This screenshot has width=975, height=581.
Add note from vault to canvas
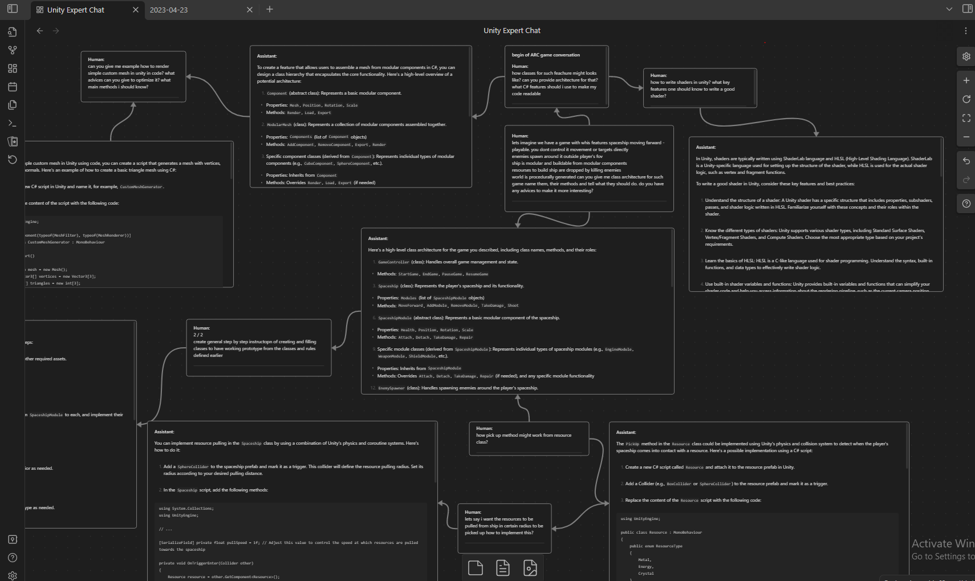(502, 568)
